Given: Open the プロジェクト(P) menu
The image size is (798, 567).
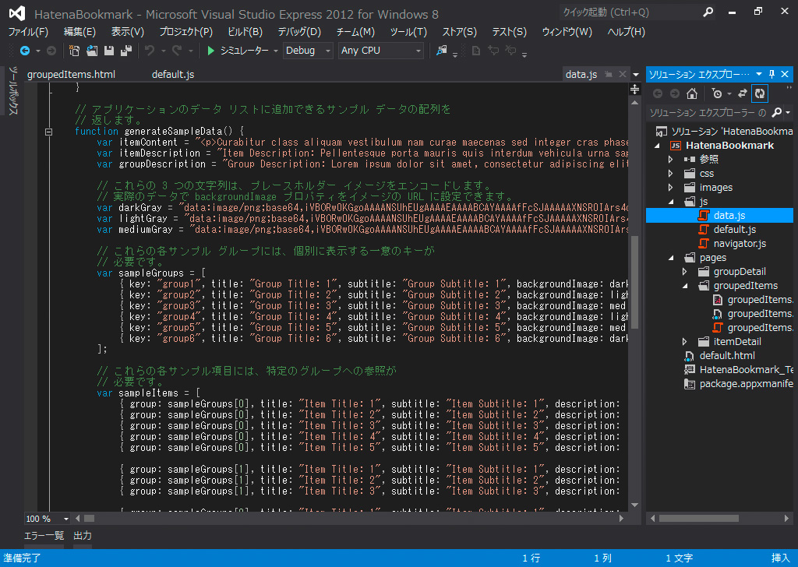Looking at the screenshot, I should coord(186,32).
